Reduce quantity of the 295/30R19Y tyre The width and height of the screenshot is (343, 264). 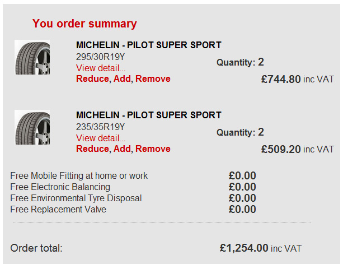tap(92, 78)
